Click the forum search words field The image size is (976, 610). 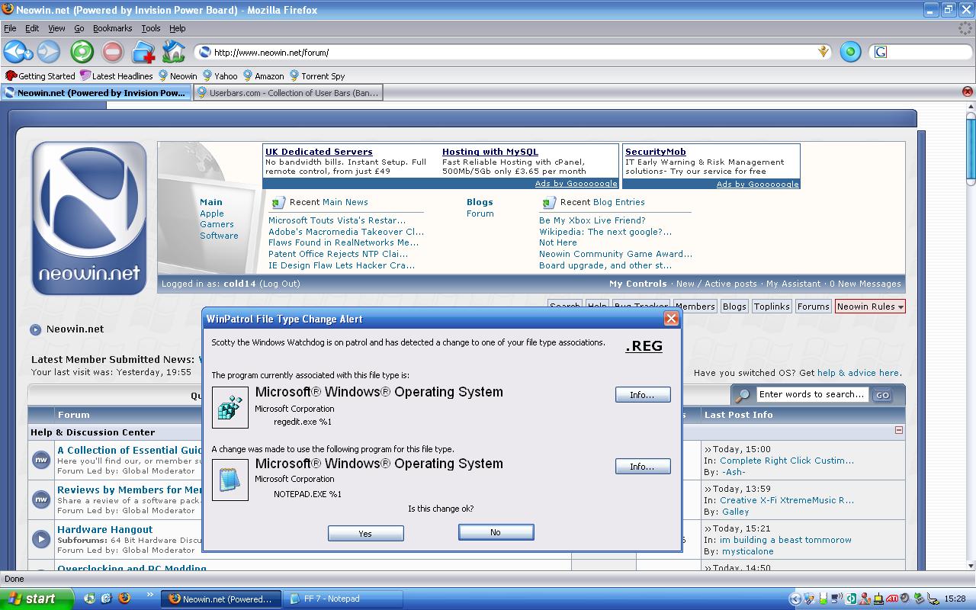[x=811, y=394]
